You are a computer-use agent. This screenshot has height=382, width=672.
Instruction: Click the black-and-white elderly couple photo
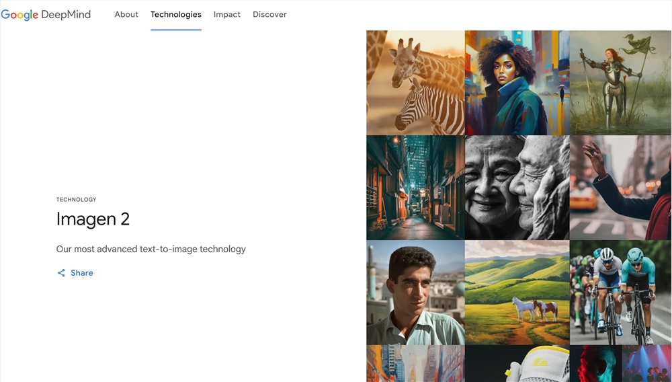click(x=517, y=188)
